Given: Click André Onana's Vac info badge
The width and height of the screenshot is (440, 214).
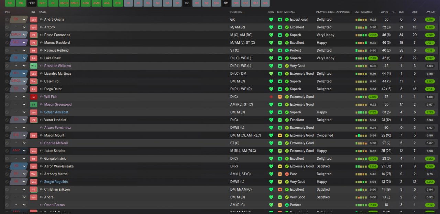Looking at the screenshot, I should click(33, 20).
